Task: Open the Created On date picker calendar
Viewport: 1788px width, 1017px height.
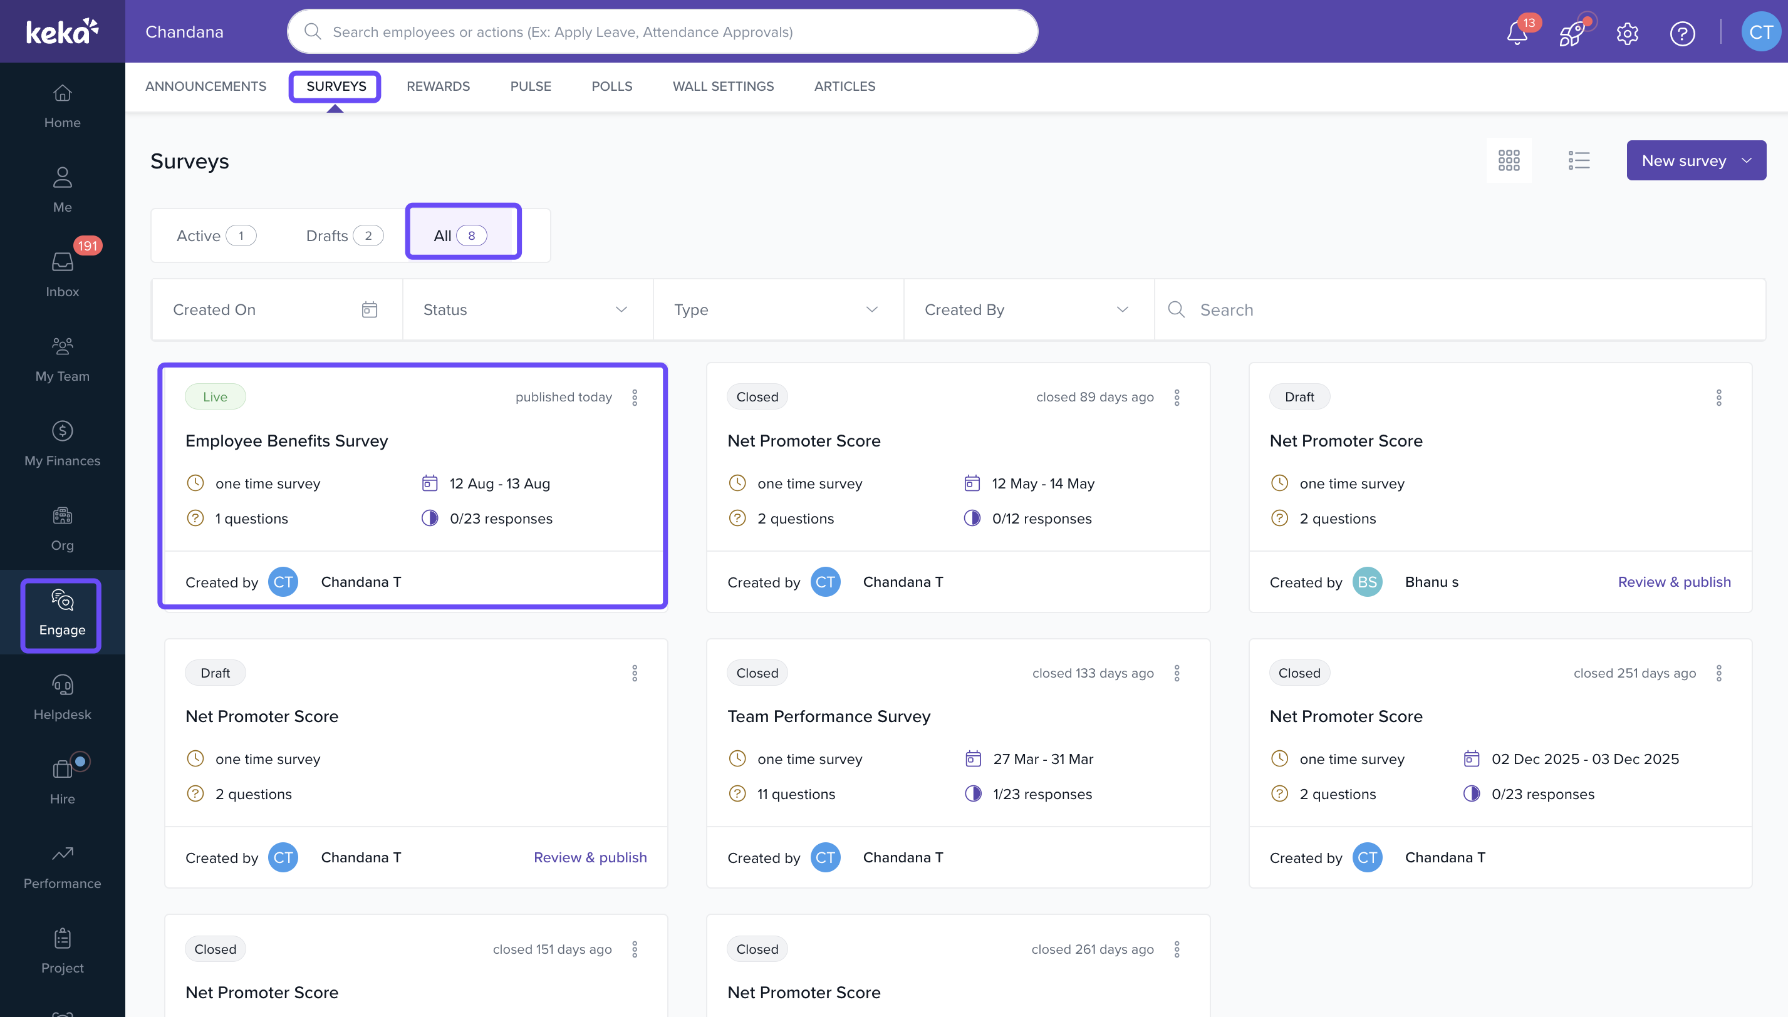Action: 370,309
